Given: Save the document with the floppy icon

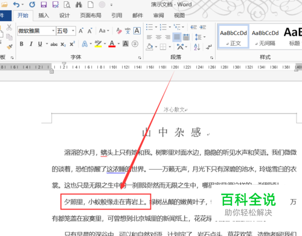Looking at the screenshot, I should [x=43, y=4].
